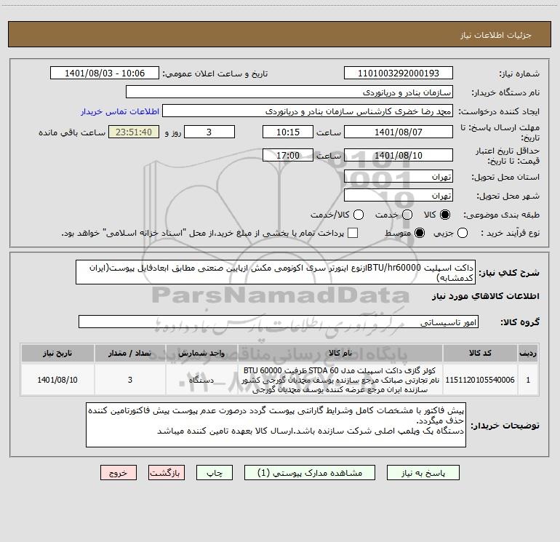The image size is (560, 542).
Task: Click the اطلاعات کالاهای مورد نیاز heading
Action: (x=485, y=296)
